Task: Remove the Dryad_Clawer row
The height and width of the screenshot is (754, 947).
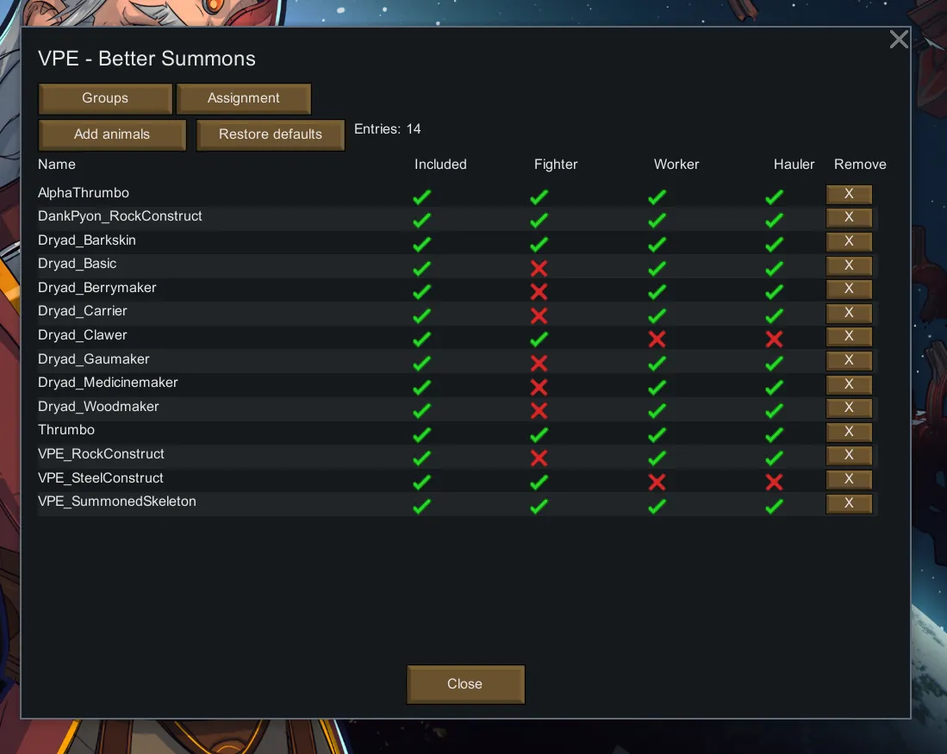Action: click(849, 337)
